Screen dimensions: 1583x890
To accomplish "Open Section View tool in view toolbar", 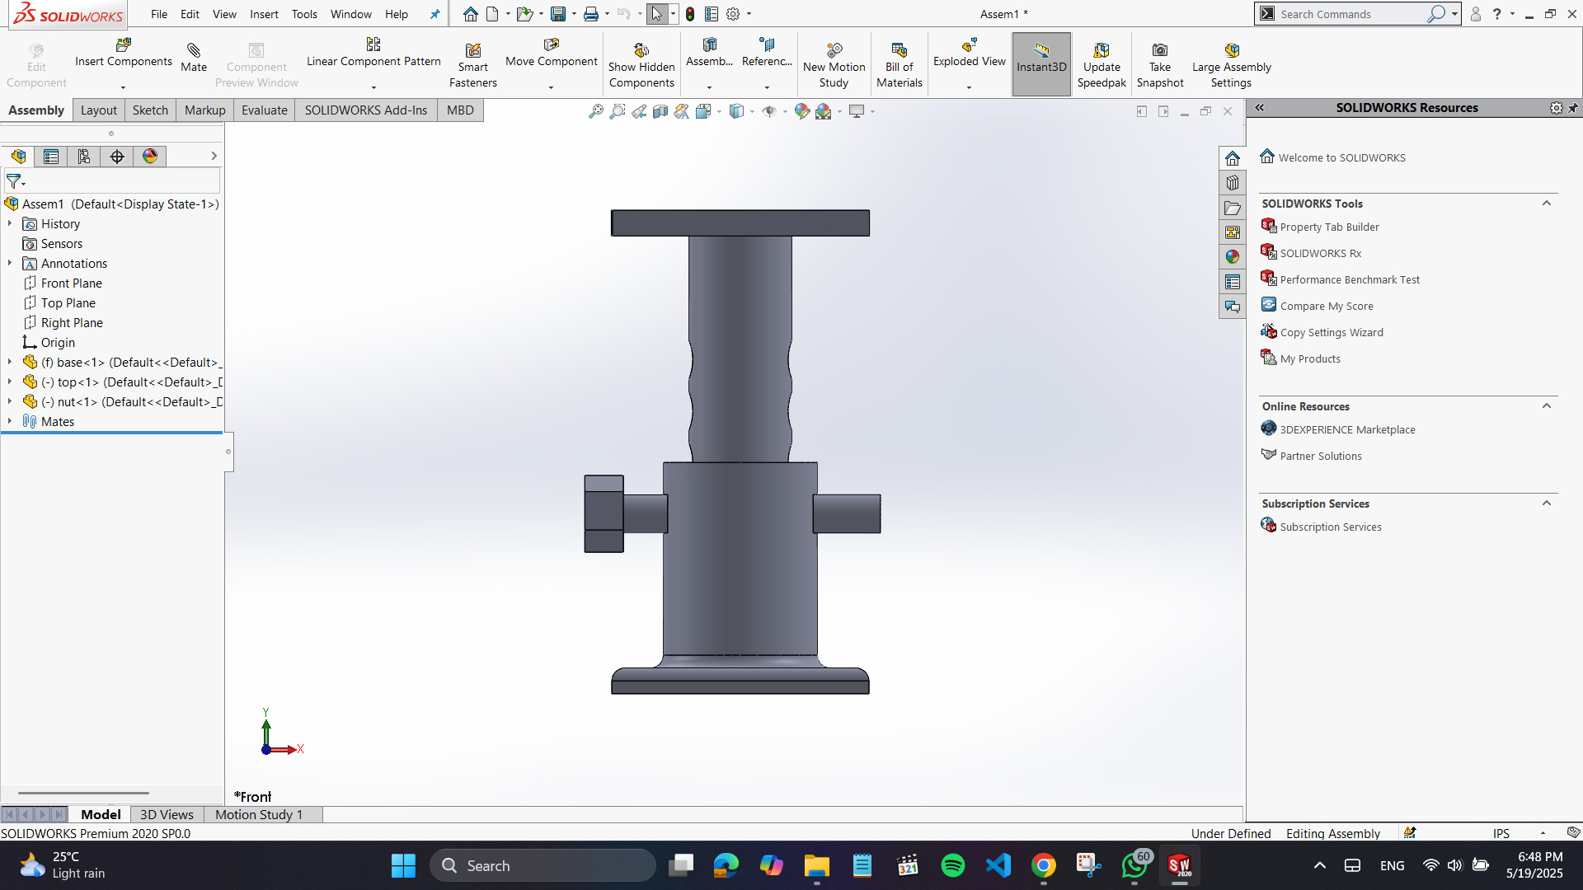I will [660, 111].
